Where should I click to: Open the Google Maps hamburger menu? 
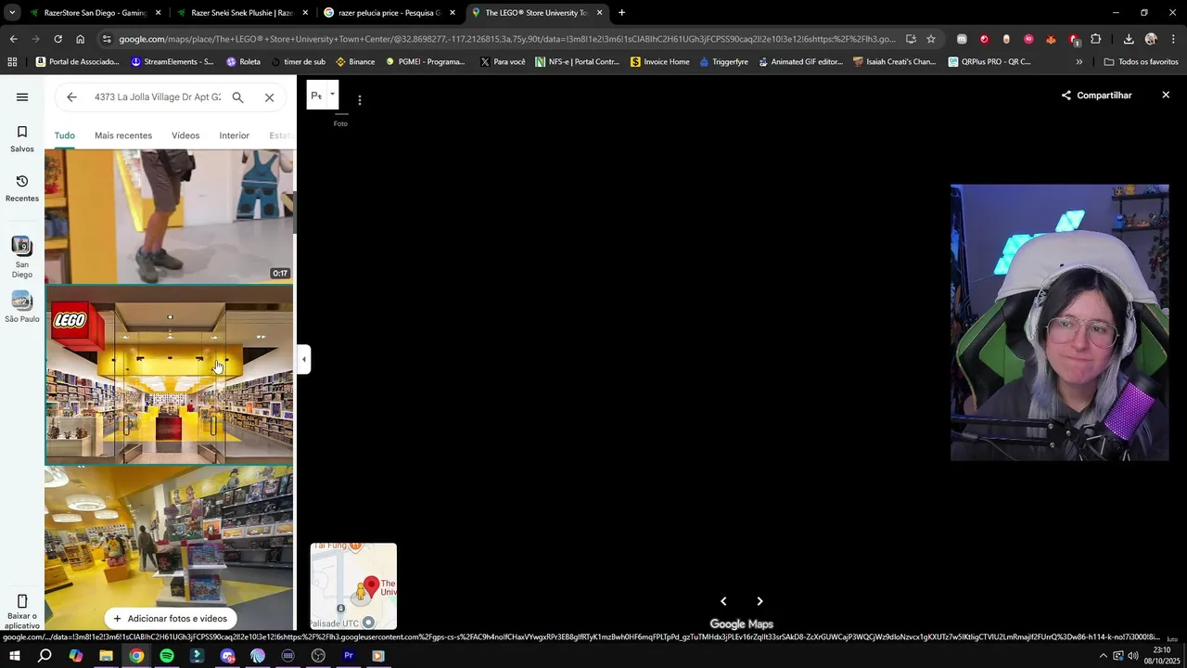22,96
